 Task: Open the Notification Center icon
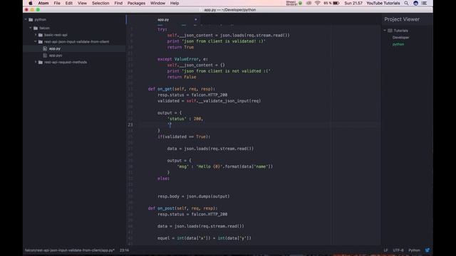425,3
